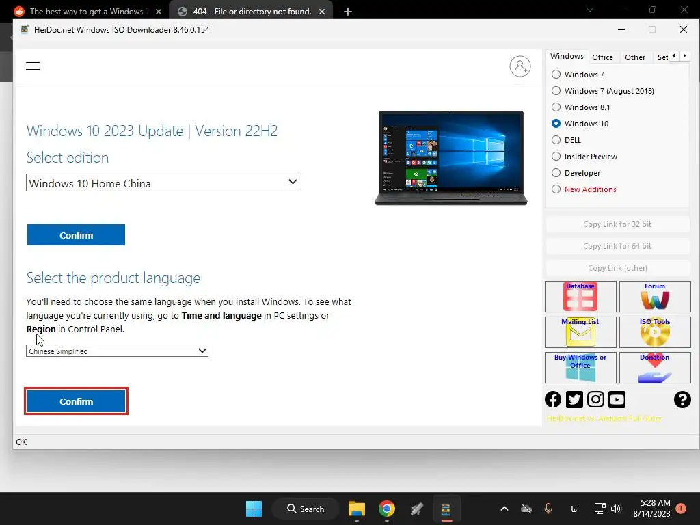Open the browser tab search chevron
The width and height of the screenshot is (700, 525).
pos(590,10)
